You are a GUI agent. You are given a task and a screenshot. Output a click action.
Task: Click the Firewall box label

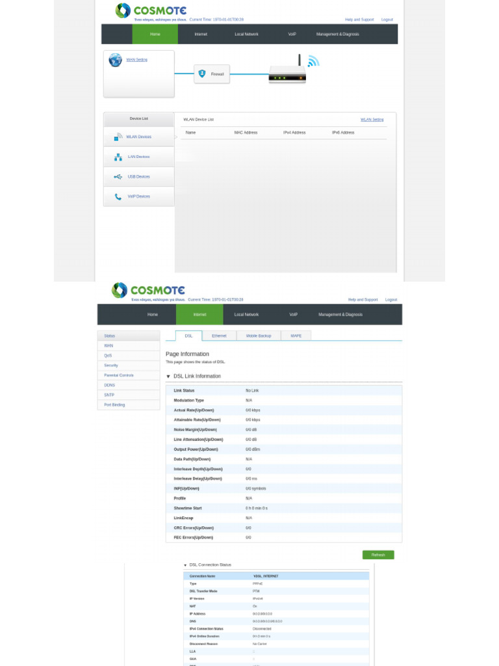217,74
